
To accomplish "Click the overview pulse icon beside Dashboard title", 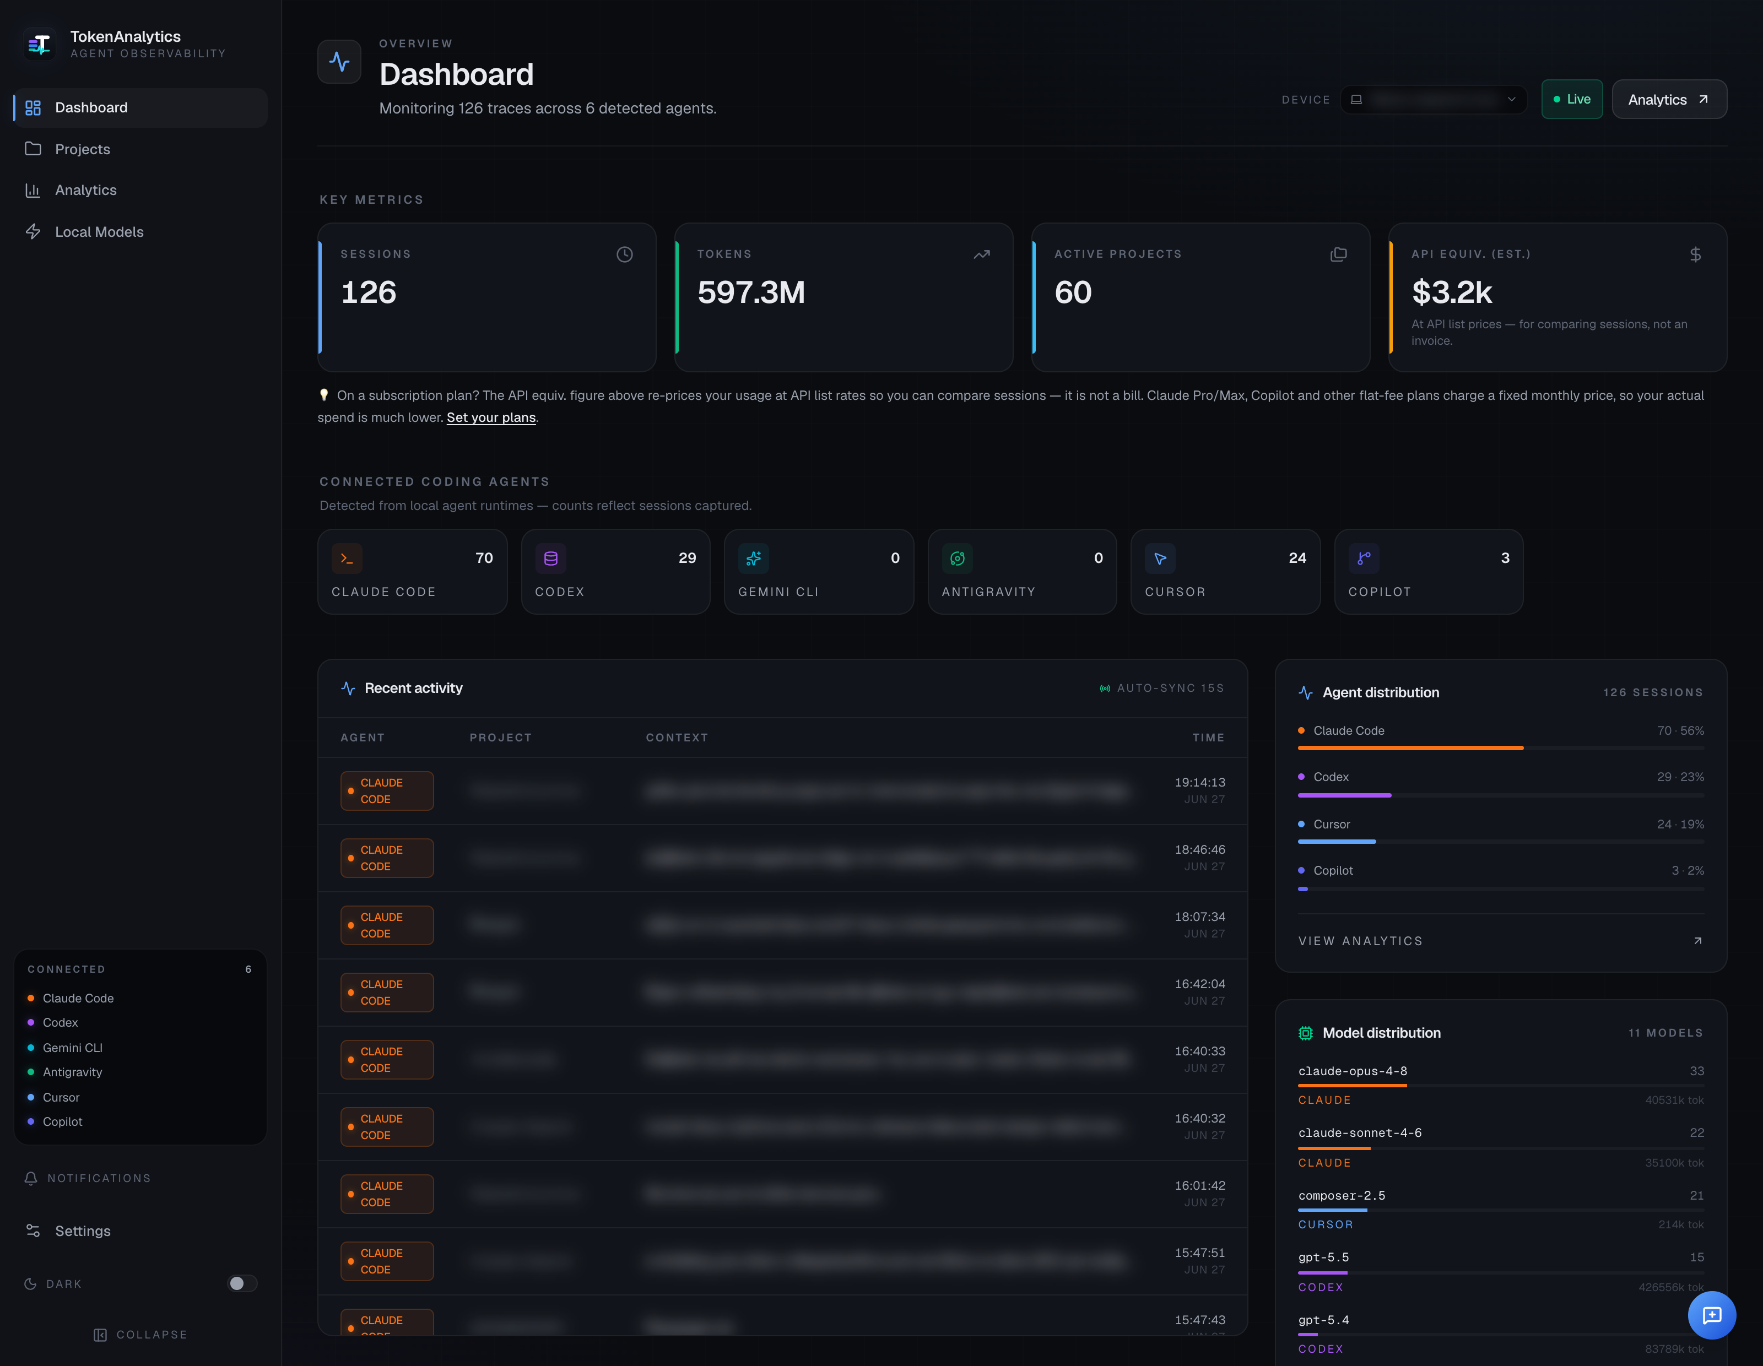I will [x=339, y=62].
